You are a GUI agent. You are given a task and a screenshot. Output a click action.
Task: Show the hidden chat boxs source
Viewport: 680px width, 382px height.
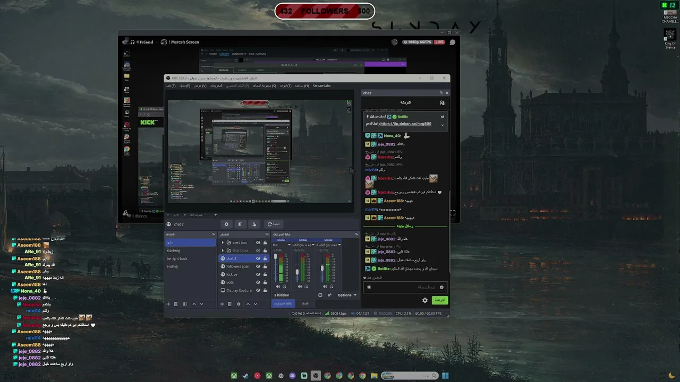(x=258, y=250)
